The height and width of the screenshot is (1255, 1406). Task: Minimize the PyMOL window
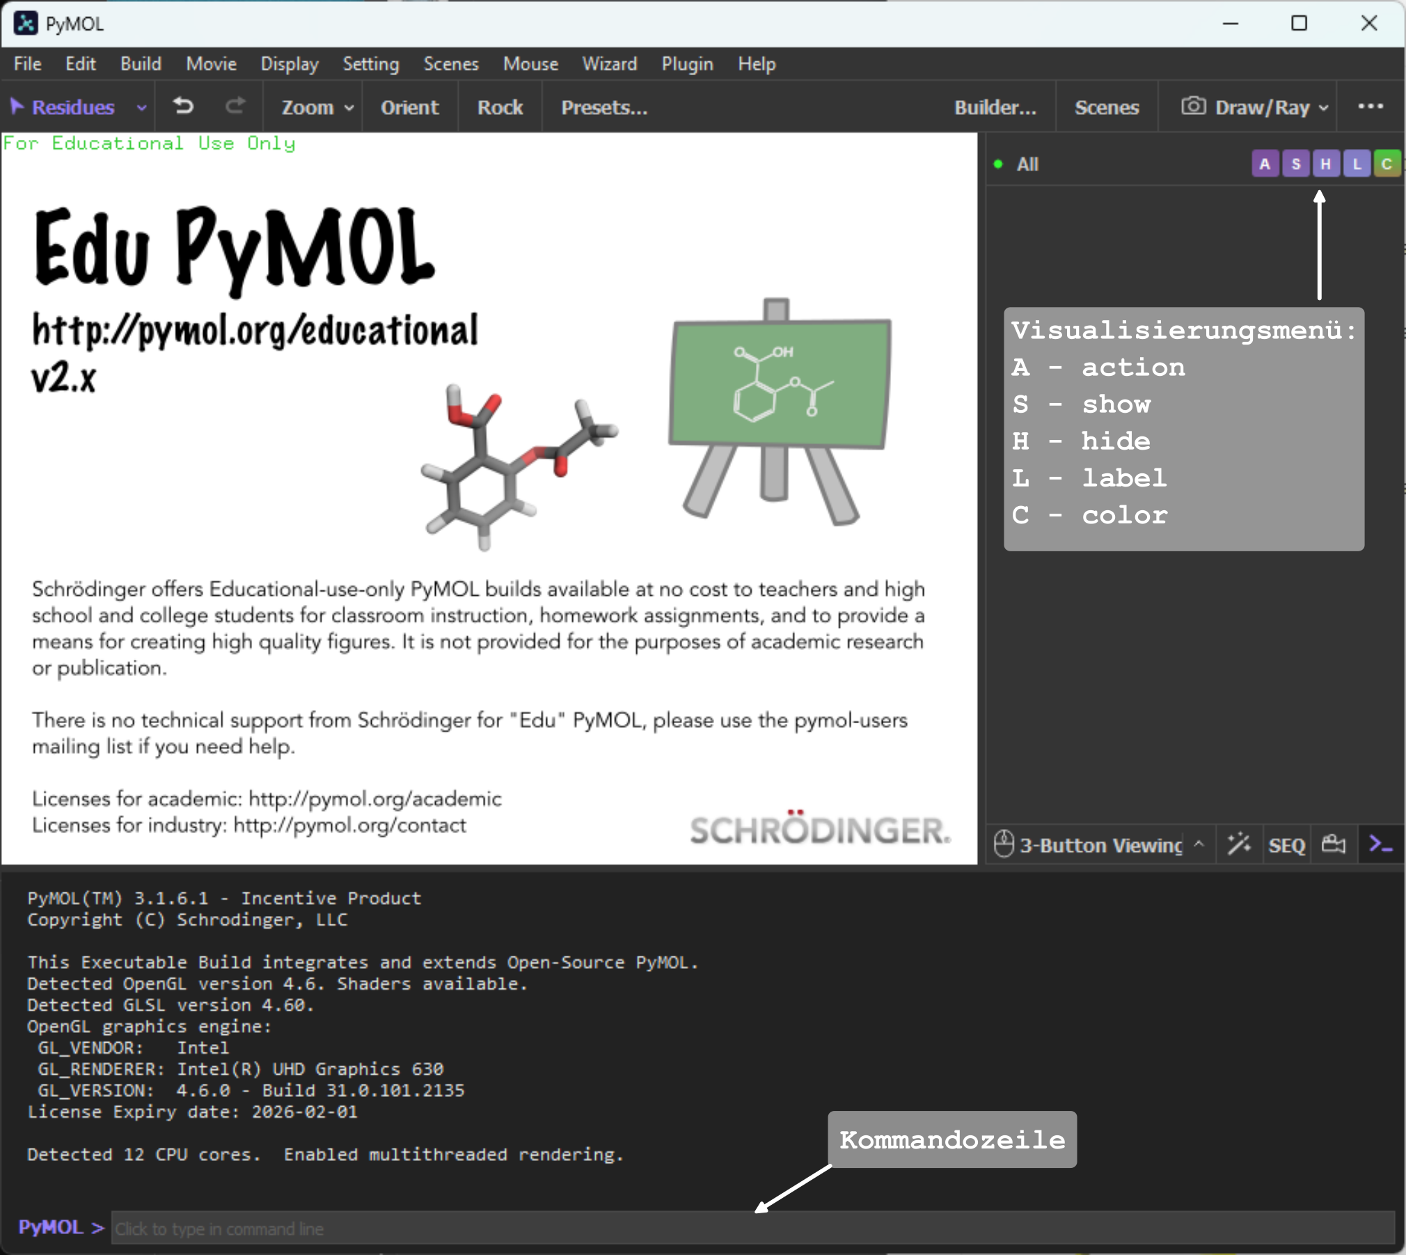point(1231,23)
